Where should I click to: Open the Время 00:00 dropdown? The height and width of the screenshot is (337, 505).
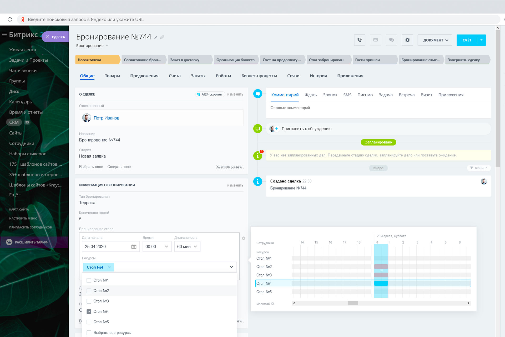(157, 247)
